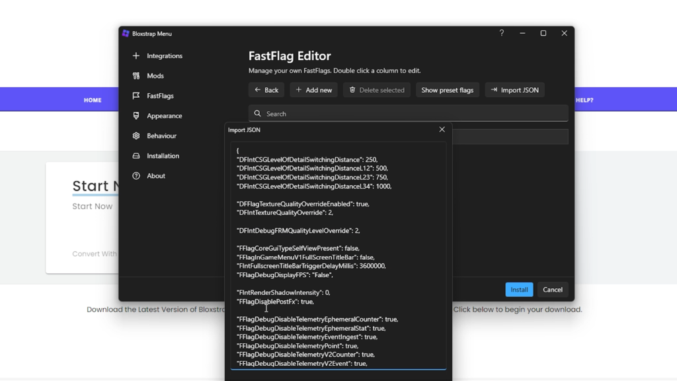
Task: Click the flag Search field
Action: (409, 114)
